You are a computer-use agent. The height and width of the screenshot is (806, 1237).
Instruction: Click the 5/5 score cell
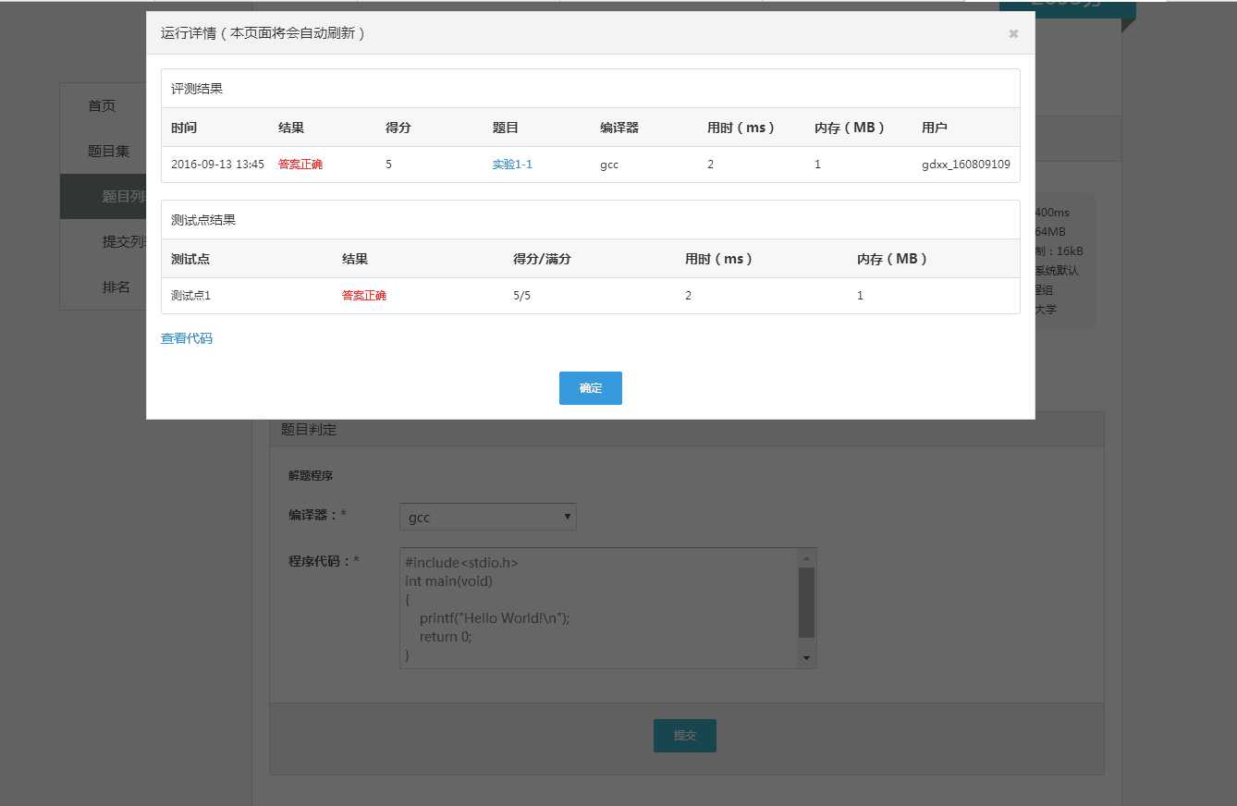pyautogui.click(x=522, y=295)
